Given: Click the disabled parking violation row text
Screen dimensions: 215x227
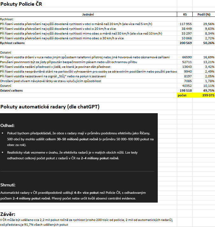Looking at the screenshot, I should click(88, 72).
